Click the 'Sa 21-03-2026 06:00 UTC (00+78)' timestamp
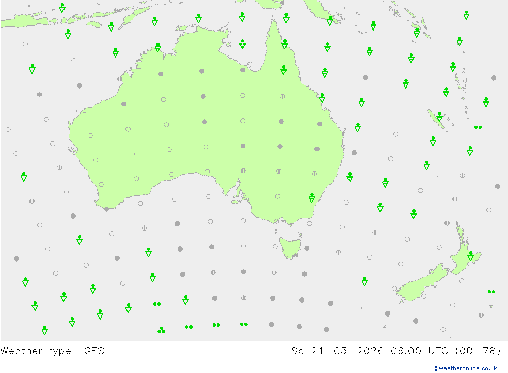Viewport: 508px width, 373px height. pos(396,351)
